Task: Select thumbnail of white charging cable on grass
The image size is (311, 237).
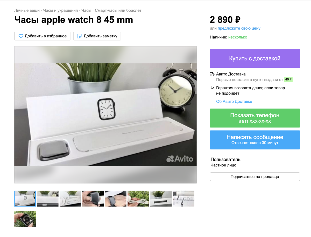Action: point(138,199)
